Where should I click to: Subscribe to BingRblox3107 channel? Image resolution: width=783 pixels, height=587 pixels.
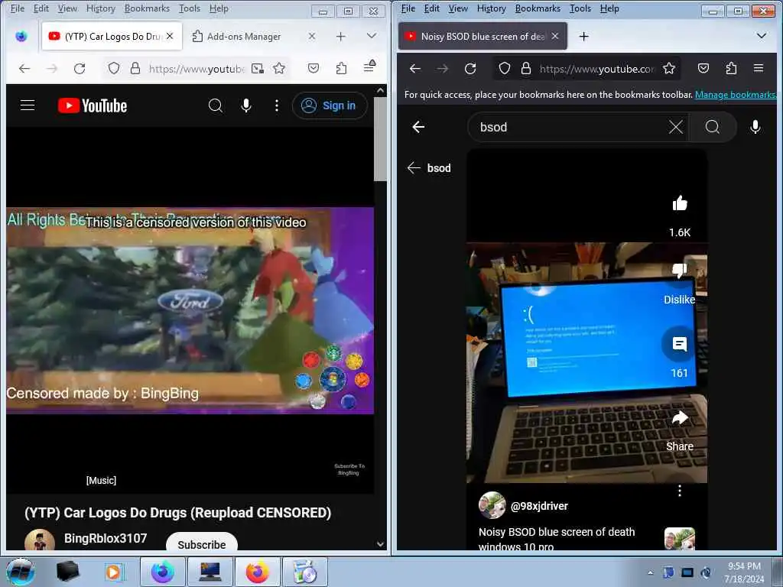tap(202, 543)
